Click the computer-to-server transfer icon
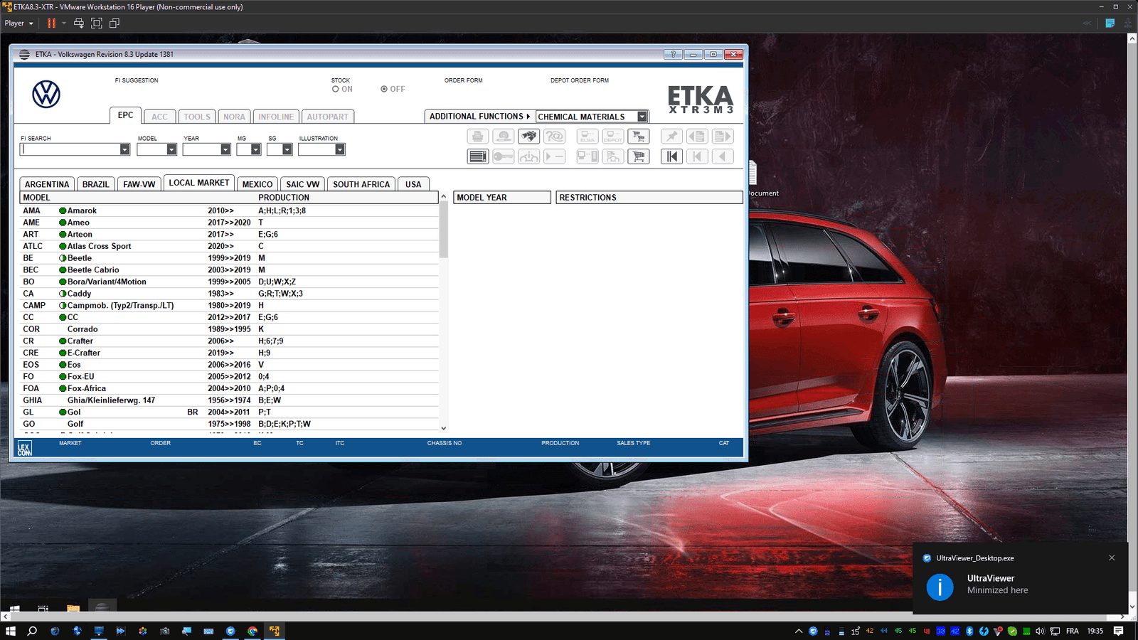This screenshot has width=1138, height=640. point(587,156)
